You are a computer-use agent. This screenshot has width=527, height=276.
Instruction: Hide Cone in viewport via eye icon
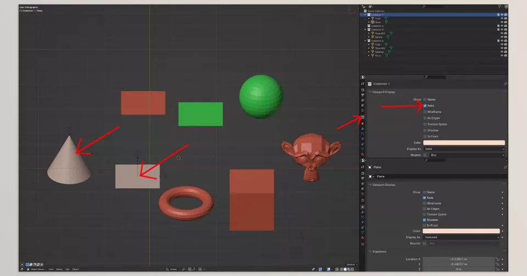pyautogui.click(x=502, y=19)
